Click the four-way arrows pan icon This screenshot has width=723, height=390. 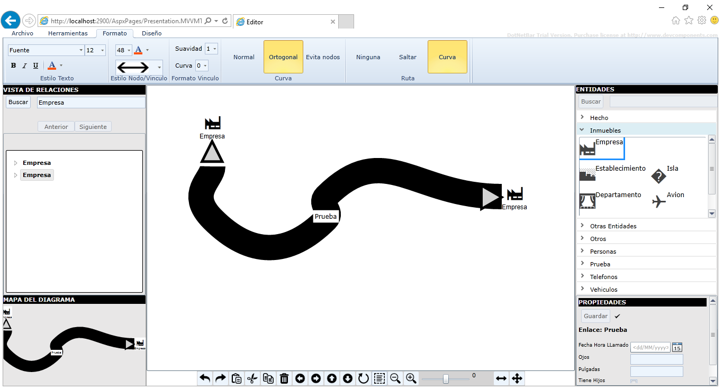pyautogui.click(x=517, y=378)
